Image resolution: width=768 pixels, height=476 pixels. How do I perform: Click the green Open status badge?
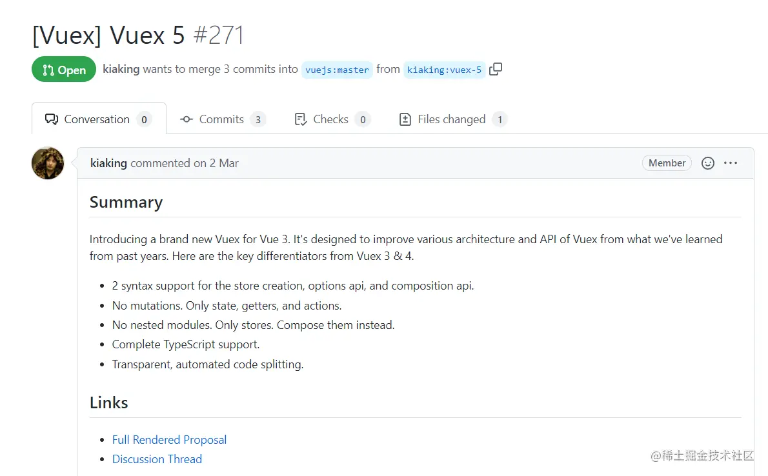(x=64, y=70)
